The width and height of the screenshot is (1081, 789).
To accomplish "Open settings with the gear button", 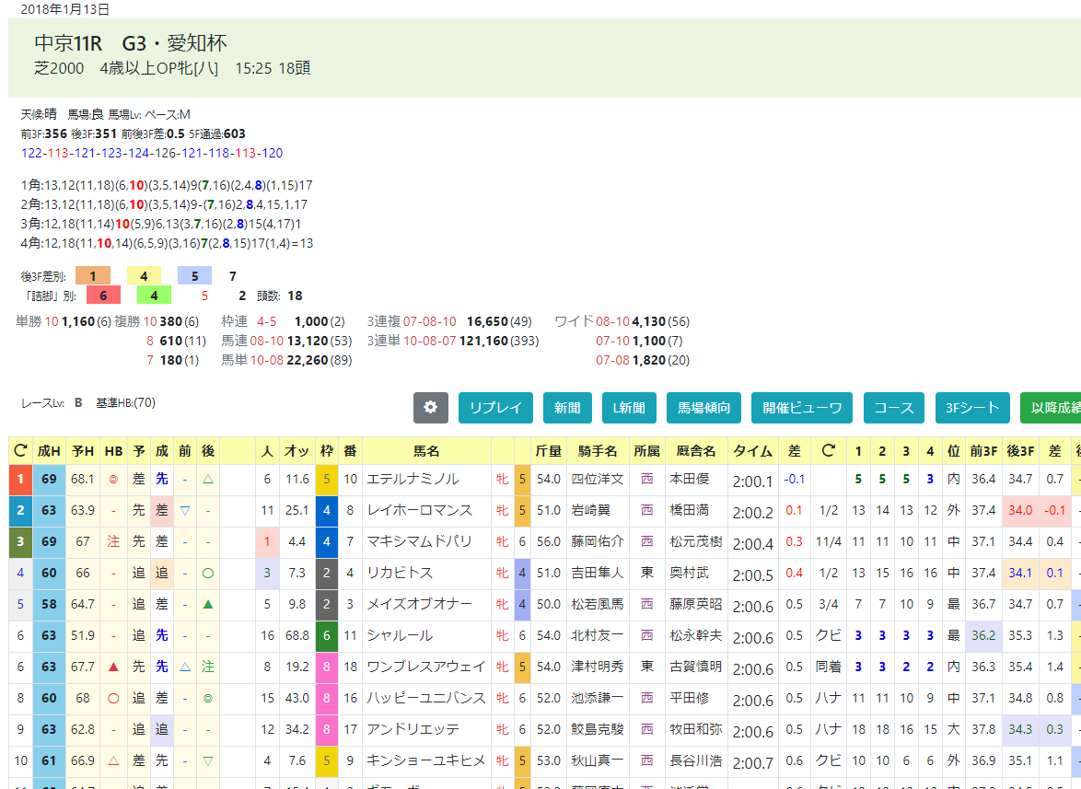I will pyautogui.click(x=430, y=408).
